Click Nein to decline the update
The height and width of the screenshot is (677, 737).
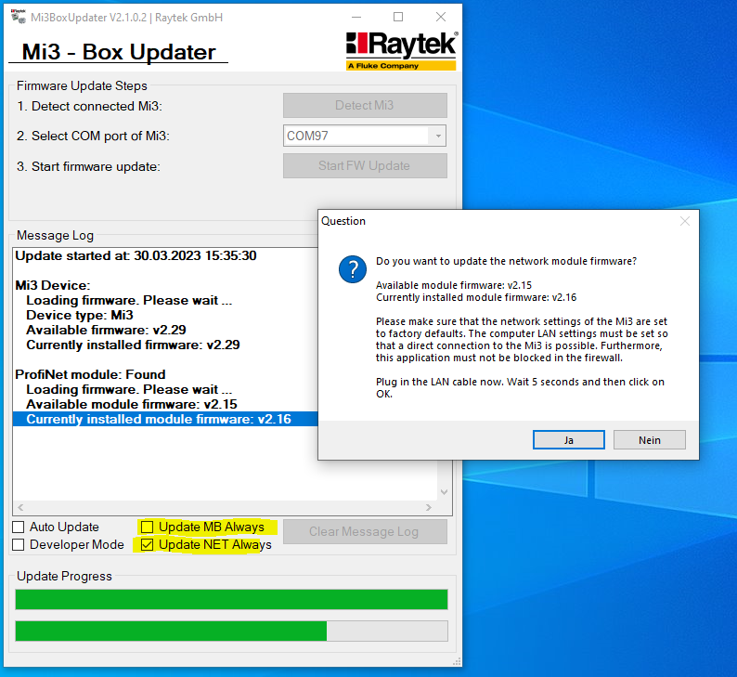click(x=649, y=440)
